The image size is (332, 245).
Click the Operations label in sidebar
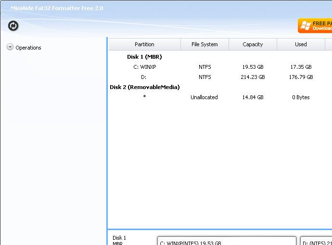point(28,48)
